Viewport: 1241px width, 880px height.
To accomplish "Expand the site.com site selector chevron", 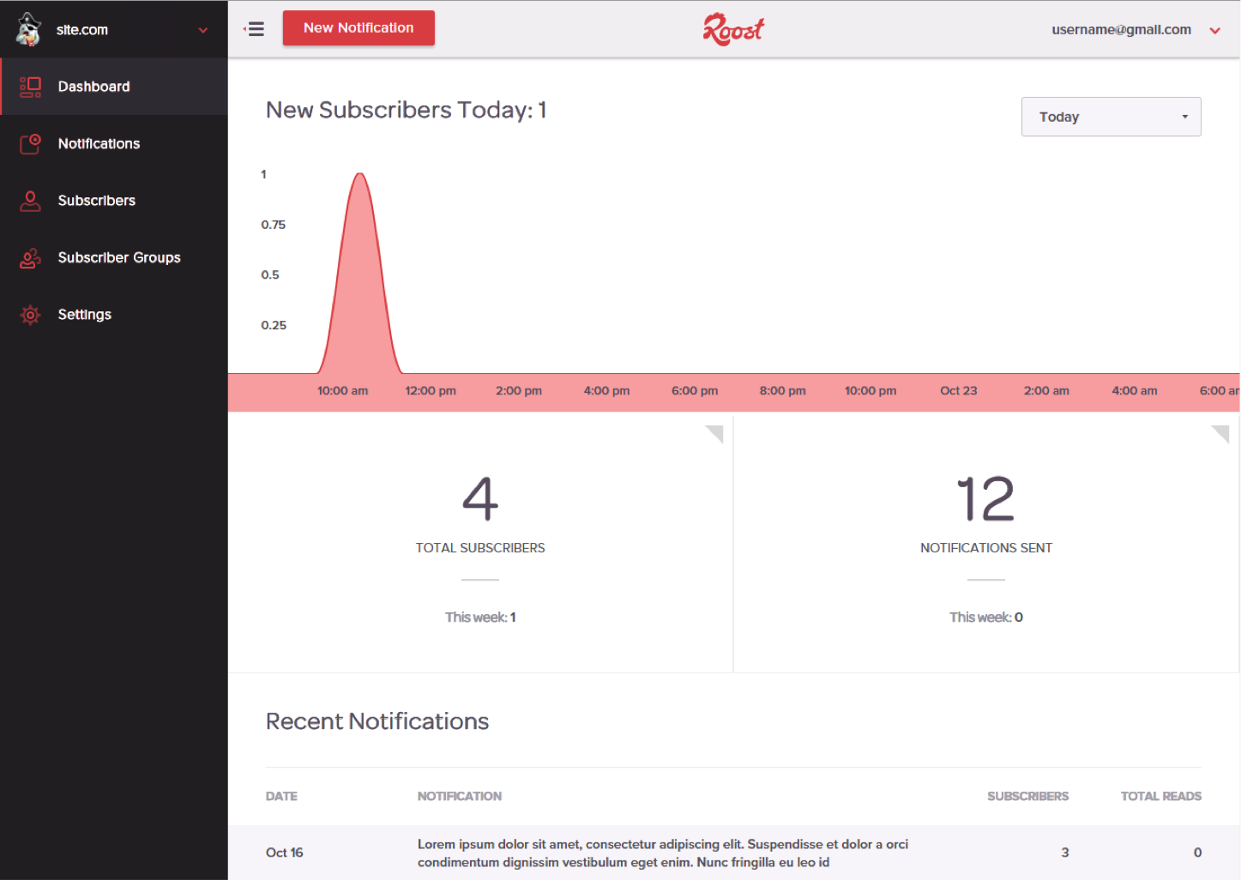I will (x=203, y=30).
